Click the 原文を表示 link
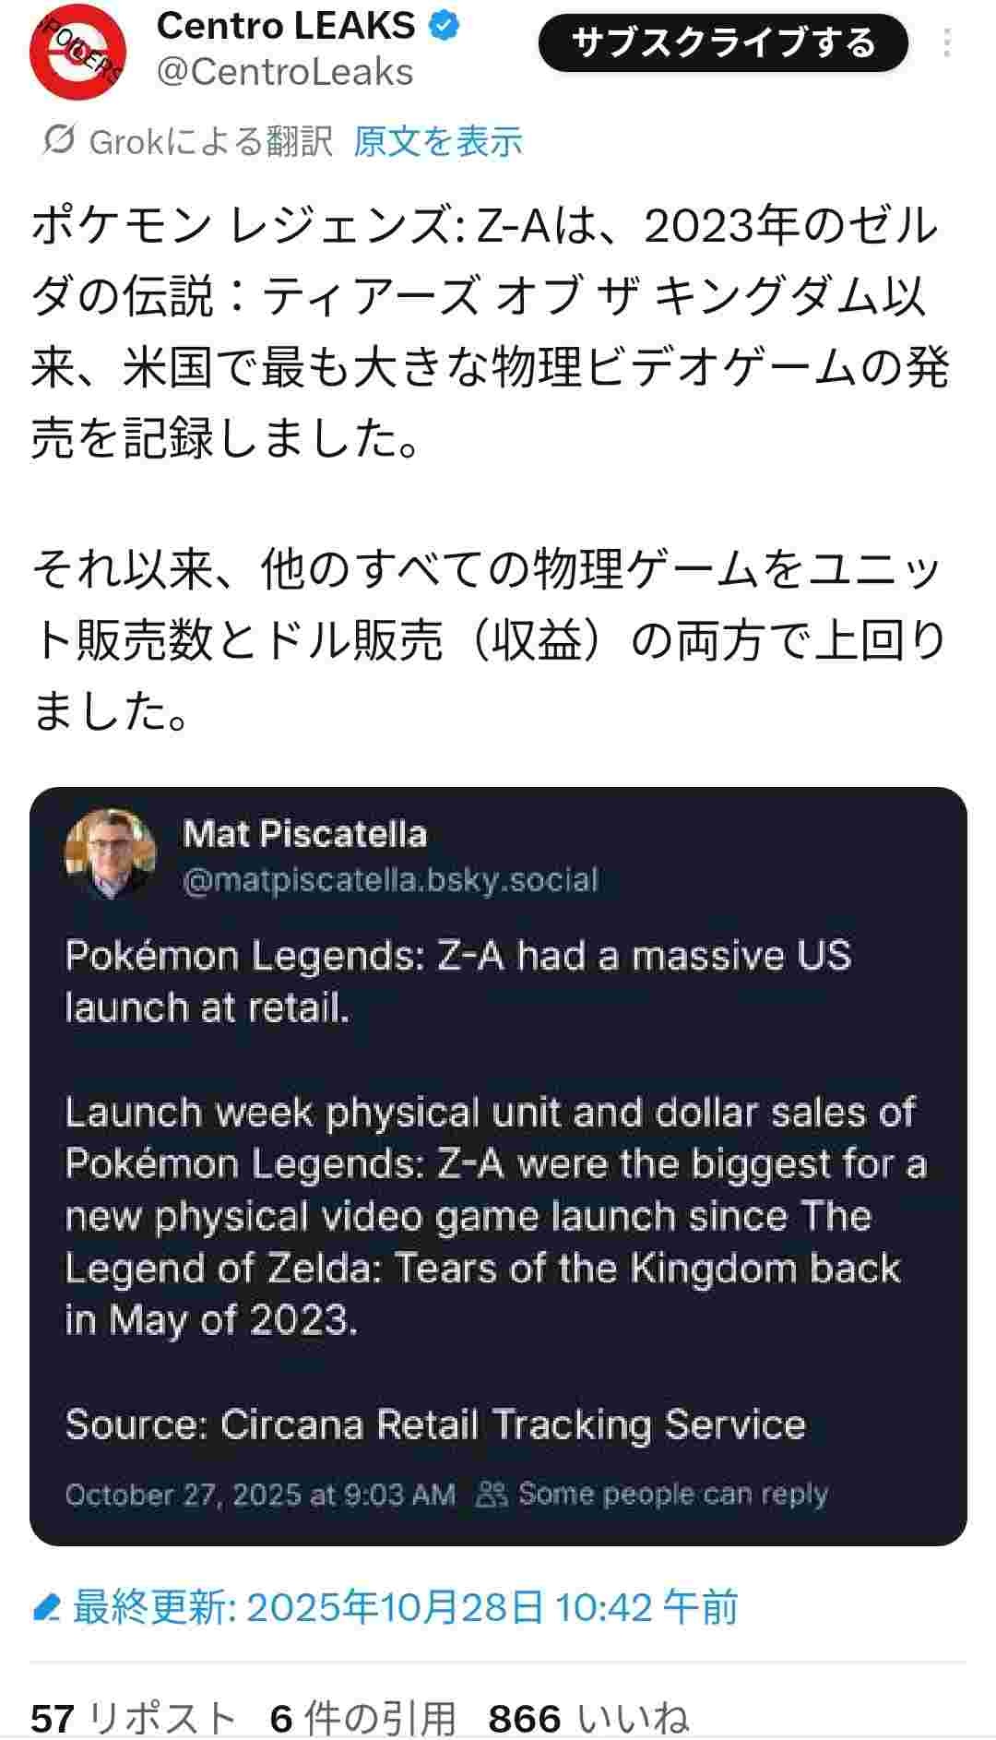996x1740 pixels. click(437, 141)
